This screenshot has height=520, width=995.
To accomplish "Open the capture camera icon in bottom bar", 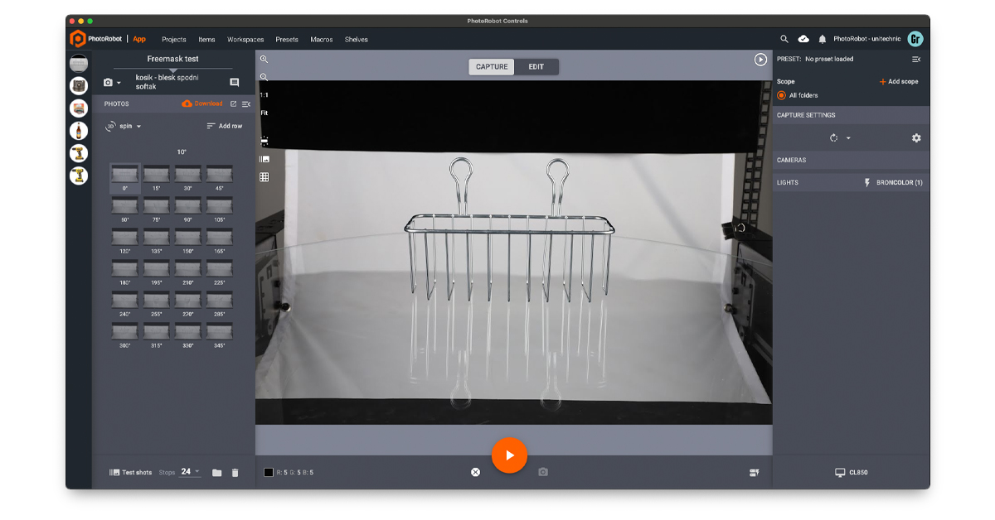I will coord(543,472).
